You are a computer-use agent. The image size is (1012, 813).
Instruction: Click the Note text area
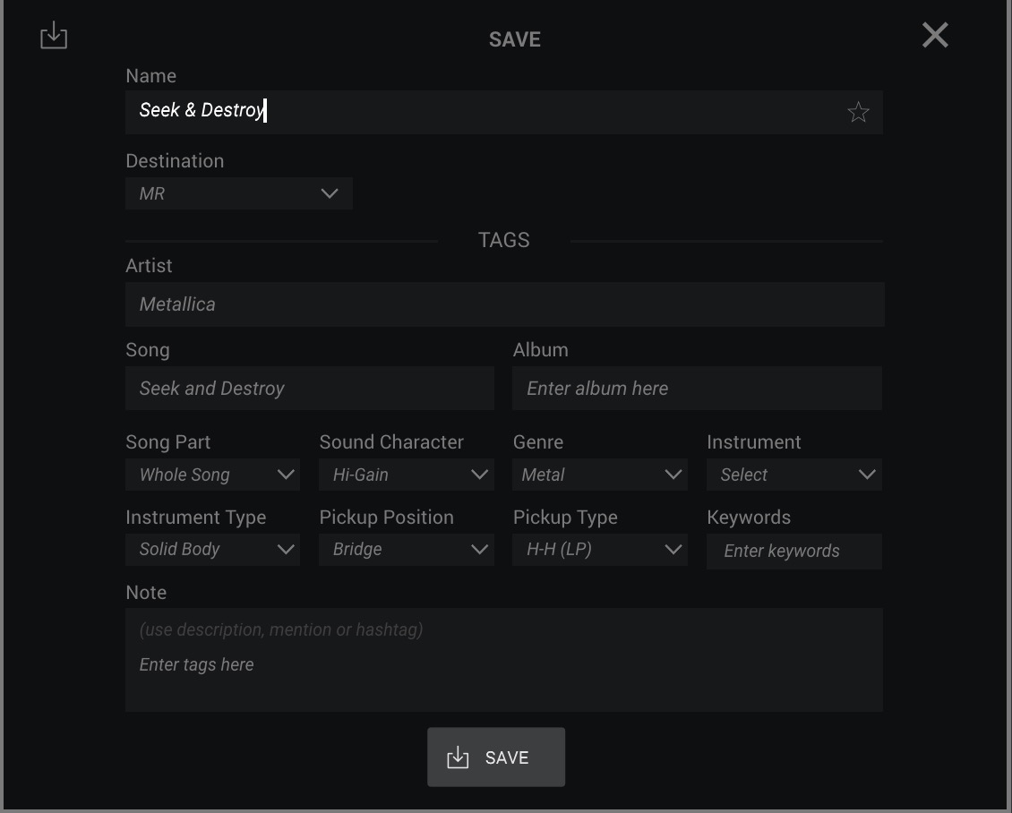point(504,660)
